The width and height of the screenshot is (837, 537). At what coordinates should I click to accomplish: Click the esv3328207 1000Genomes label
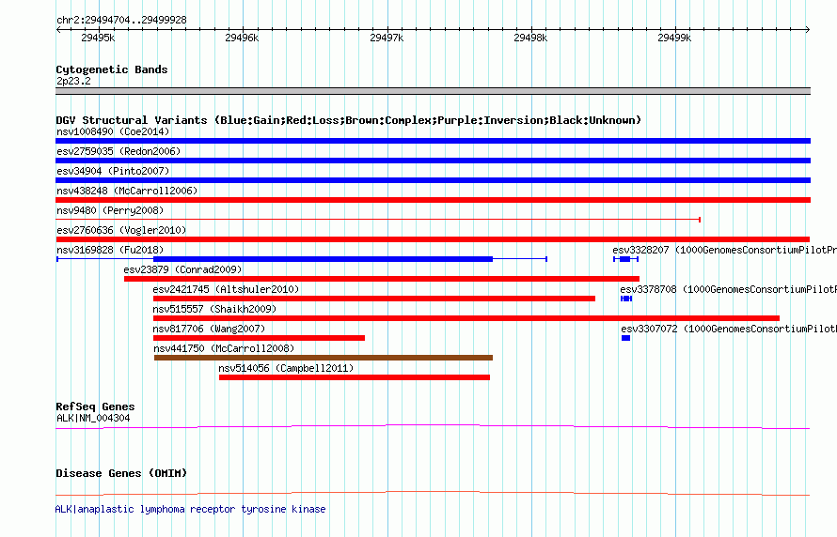725,250
